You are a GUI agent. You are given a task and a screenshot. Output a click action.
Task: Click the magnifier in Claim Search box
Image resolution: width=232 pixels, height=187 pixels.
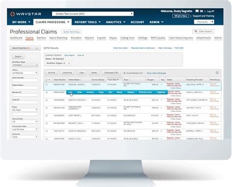click(196, 31)
